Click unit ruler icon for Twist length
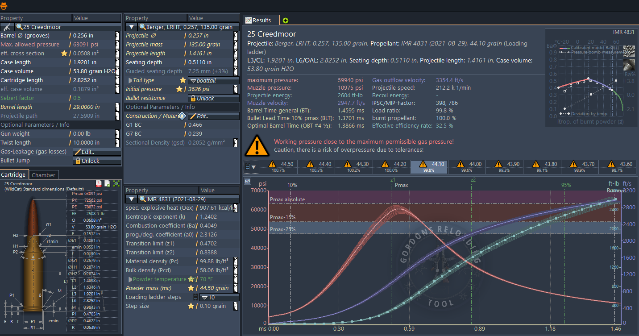Screen dimensions: 639x336 (118, 143)
